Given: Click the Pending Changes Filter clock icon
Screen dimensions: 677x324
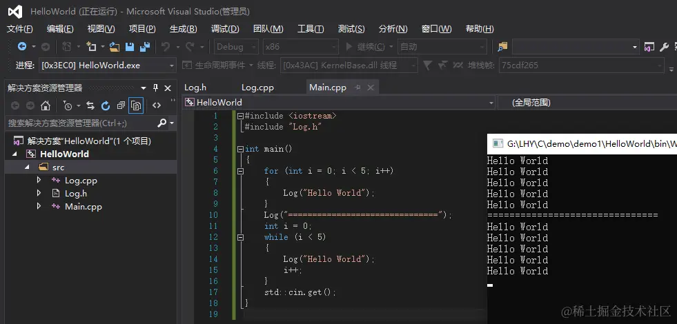Looking at the screenshot, I should [x=68, y=105].
